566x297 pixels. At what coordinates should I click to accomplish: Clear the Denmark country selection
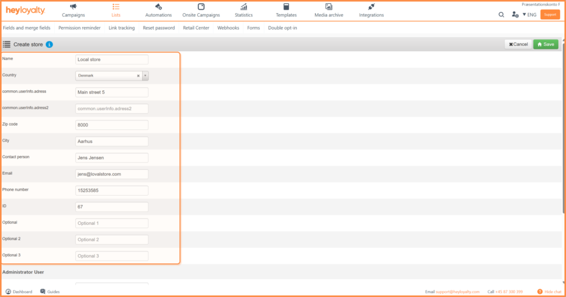coord(138,76)
